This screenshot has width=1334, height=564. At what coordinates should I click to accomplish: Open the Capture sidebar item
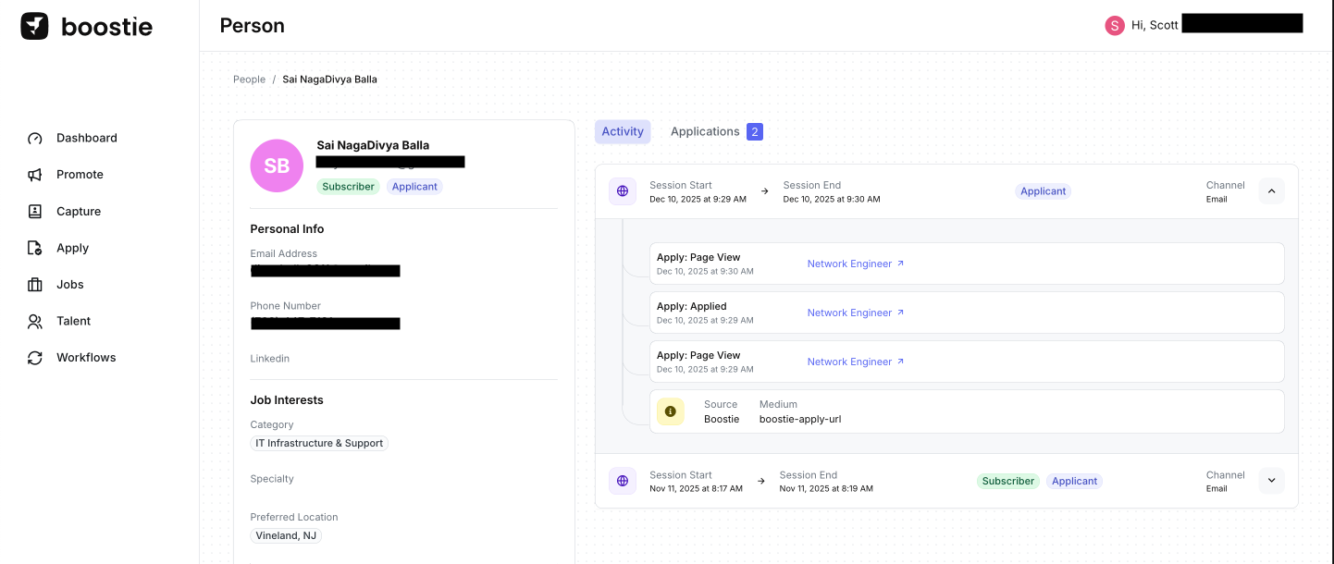tap(78, 211)
